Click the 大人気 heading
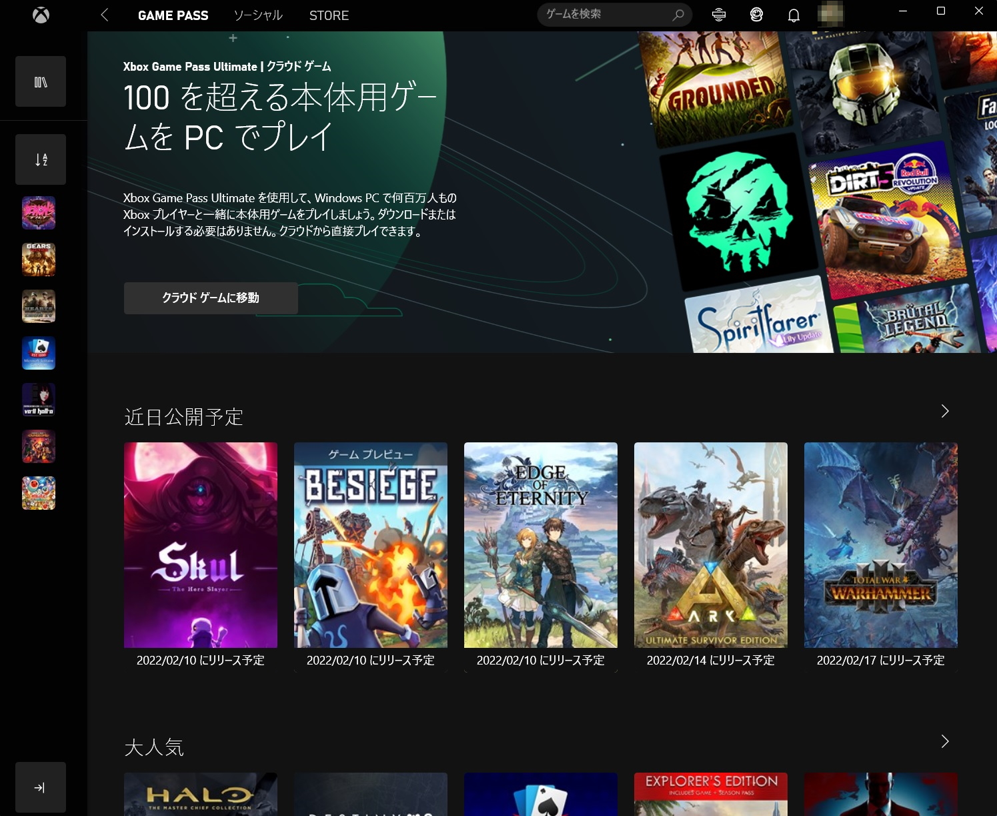 point(154,748)
